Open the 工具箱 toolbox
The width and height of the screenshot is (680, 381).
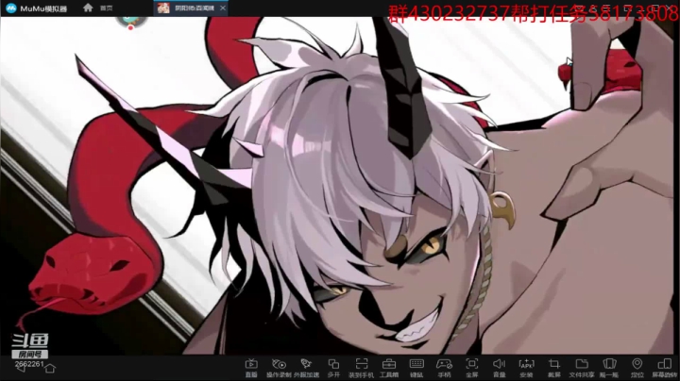[388, 368]
